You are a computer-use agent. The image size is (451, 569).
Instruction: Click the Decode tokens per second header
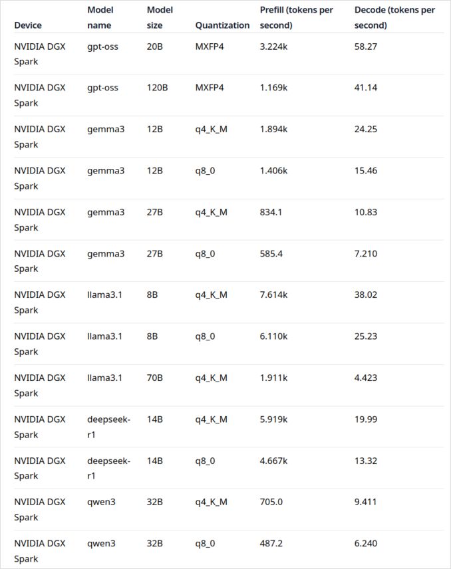(x=394, y=18)
